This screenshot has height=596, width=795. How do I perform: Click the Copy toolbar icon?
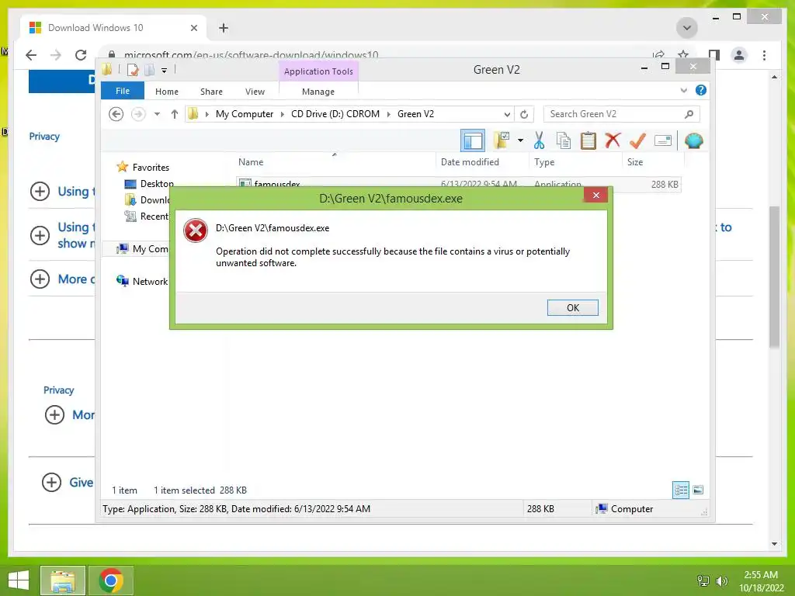click(x=564, y=140)
